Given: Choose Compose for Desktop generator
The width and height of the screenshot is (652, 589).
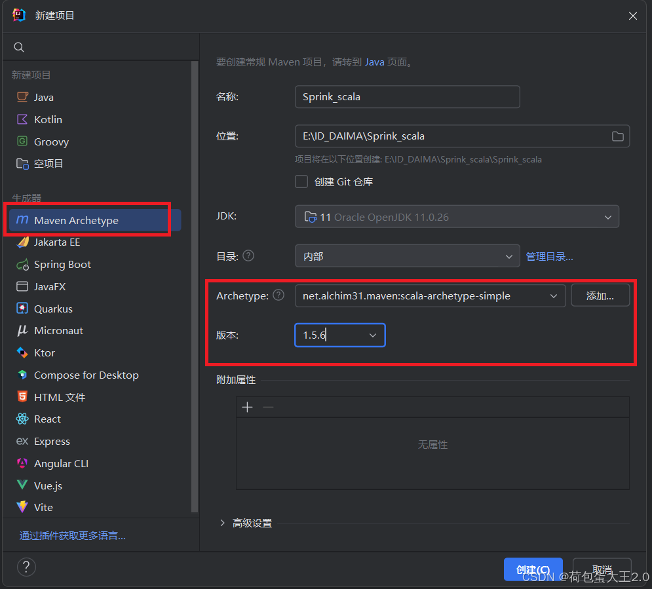Looking at the screenshot, I should 86,375.
